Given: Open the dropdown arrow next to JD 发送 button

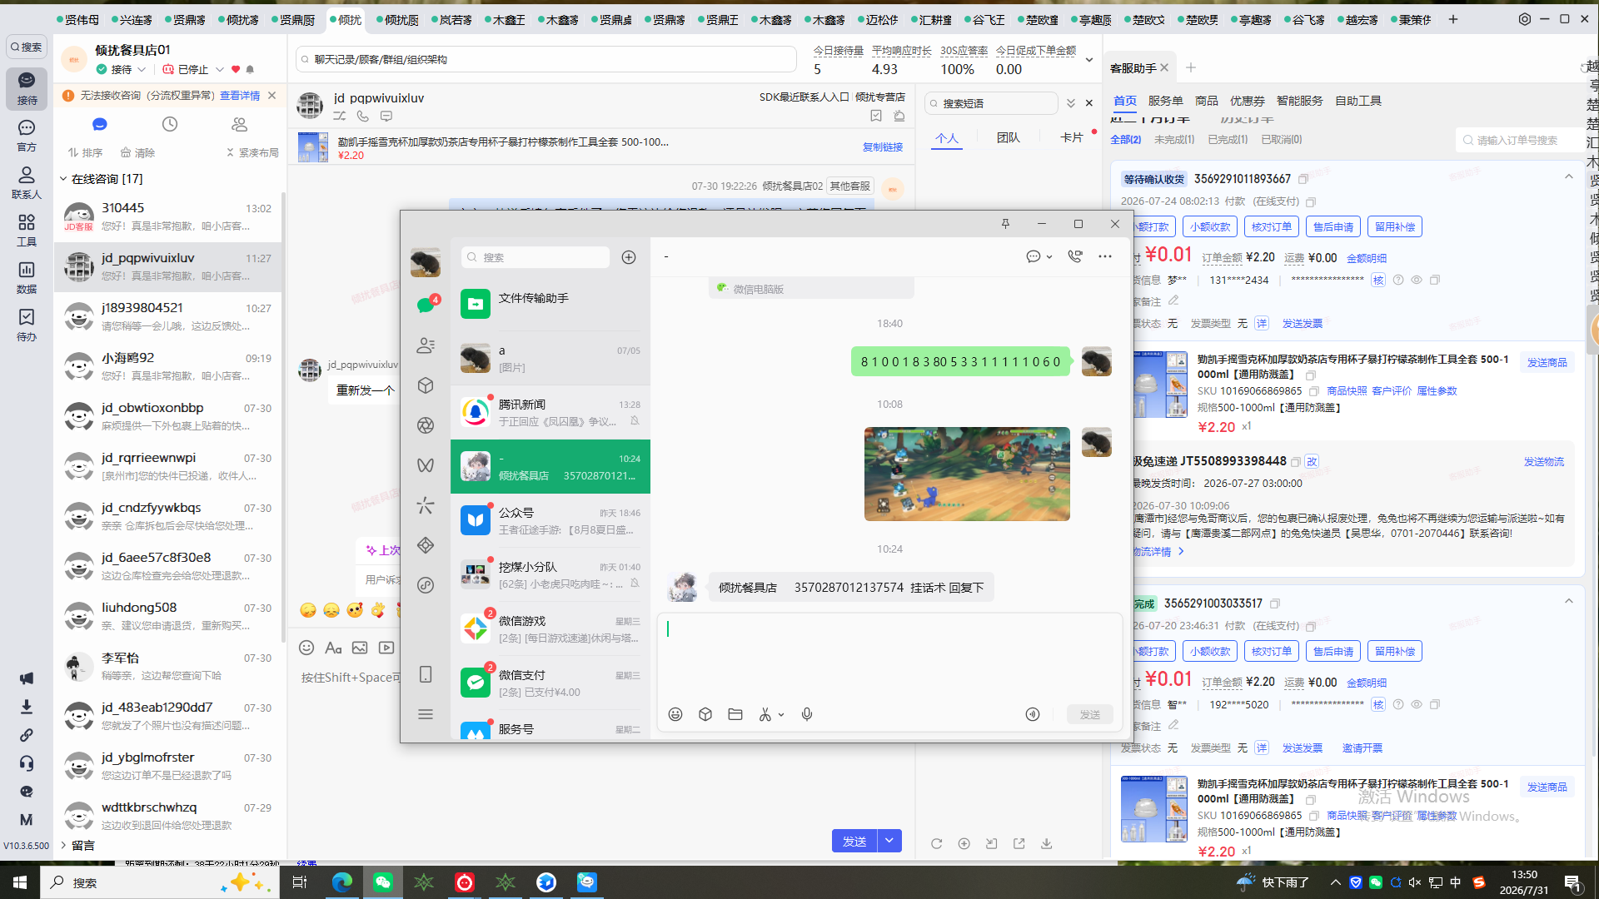Looking at the screenshot, I should coord(889,841).
